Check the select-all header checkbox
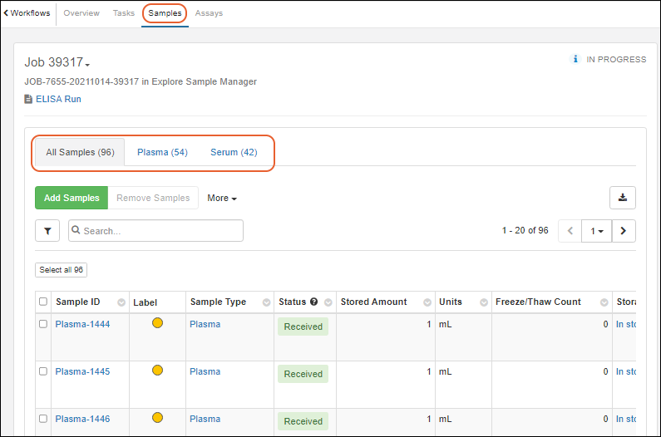Screen dimensions: 661x437 (x=43, y=302)
